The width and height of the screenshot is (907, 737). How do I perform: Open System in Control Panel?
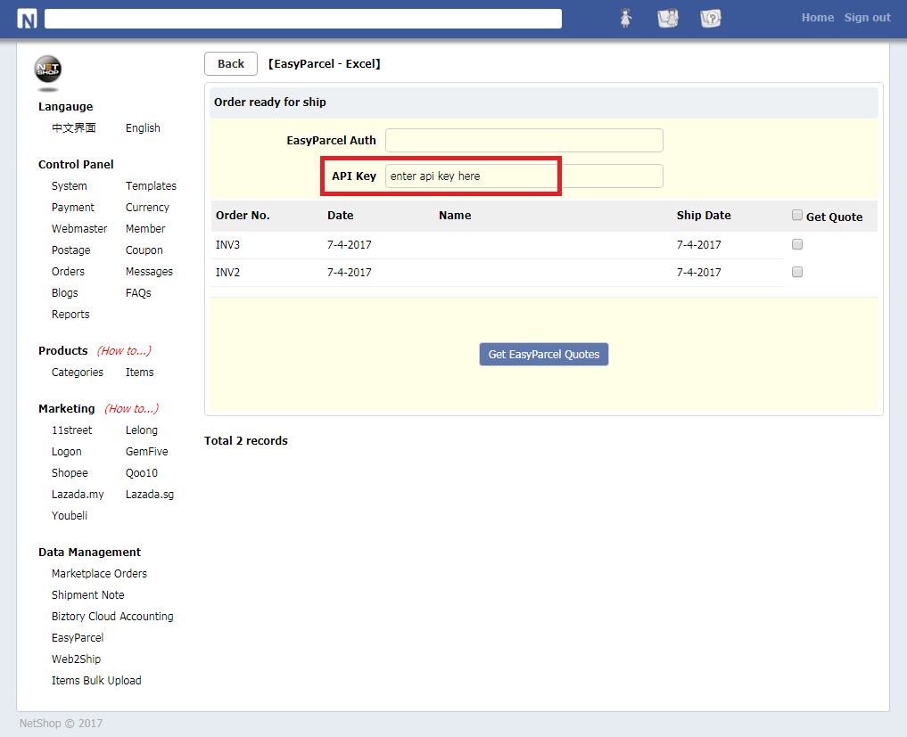[x=69, y=185]
